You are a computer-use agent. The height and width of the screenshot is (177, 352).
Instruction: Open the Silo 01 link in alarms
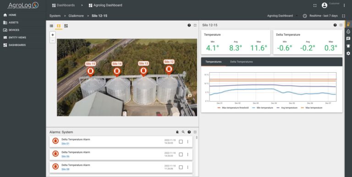(66, 144)
